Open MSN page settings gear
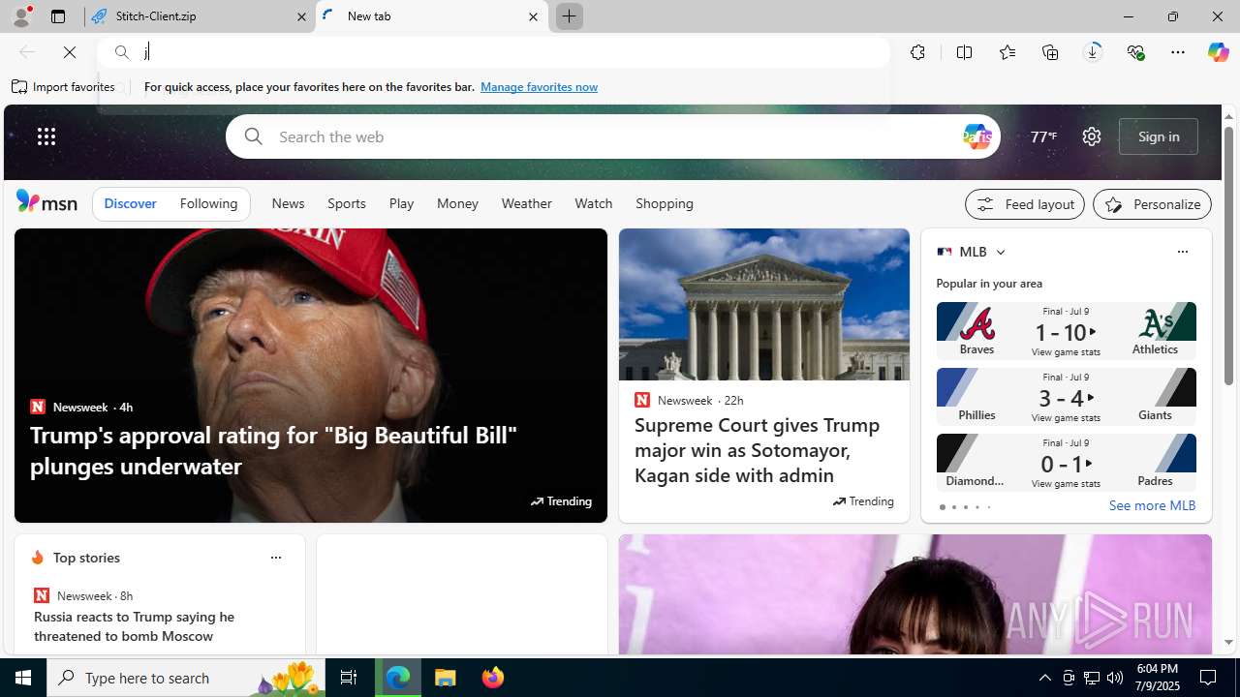The width and height of the screenshot is (1240, 697). pos(1092,136)
